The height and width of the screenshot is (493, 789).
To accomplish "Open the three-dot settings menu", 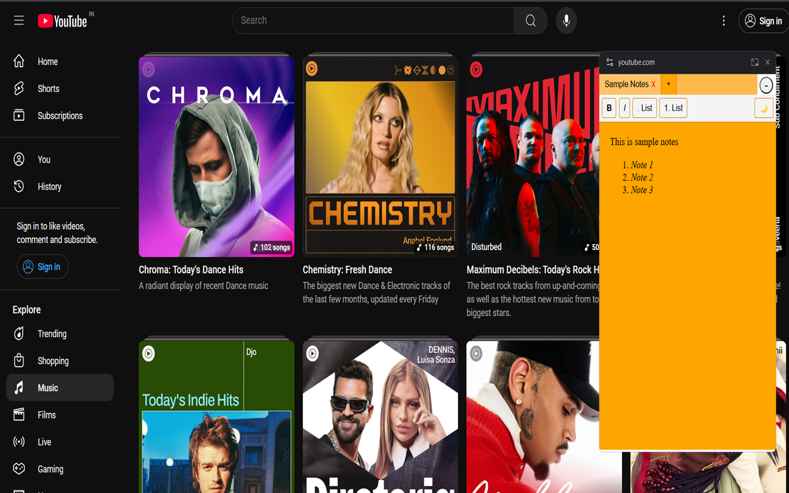I will pos(724,21).
